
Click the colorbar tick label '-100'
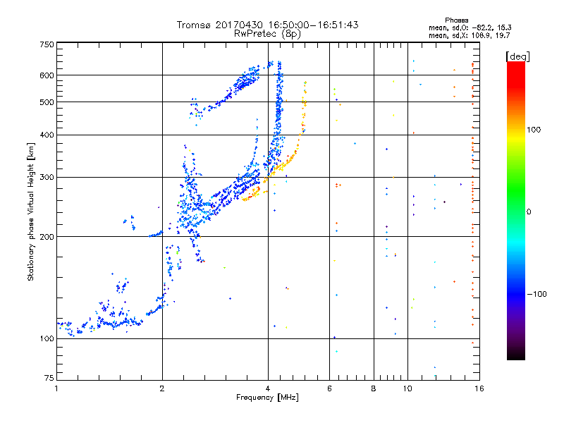[x=537, y=294]
